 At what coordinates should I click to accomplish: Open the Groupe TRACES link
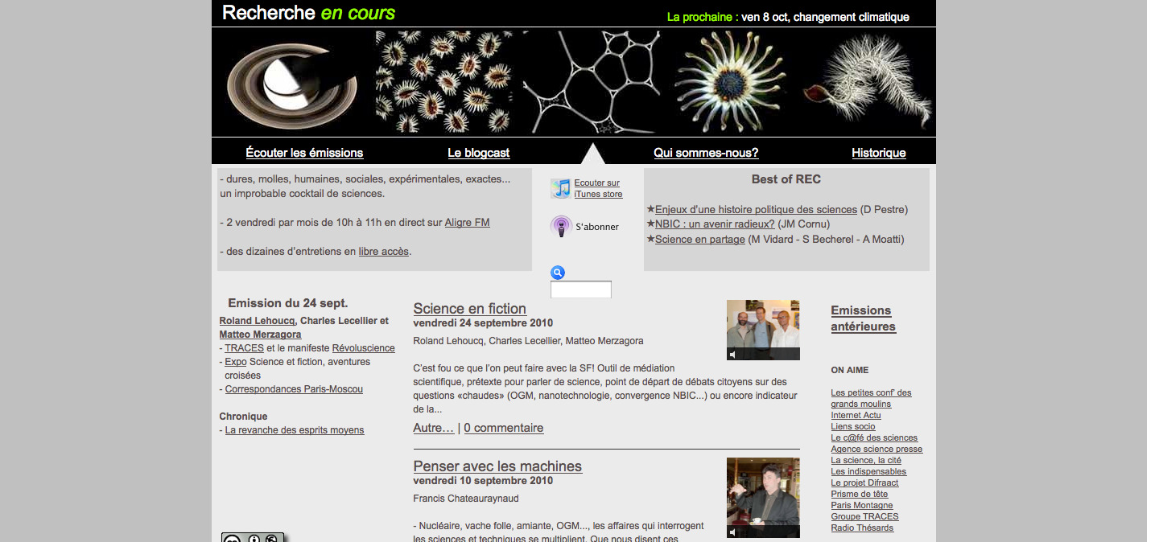coord(864,516)
